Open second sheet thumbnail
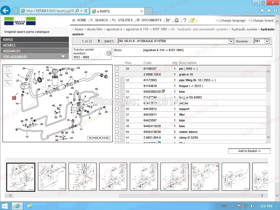The height and width of the screenshot is (210, 280). click(52, 177)
